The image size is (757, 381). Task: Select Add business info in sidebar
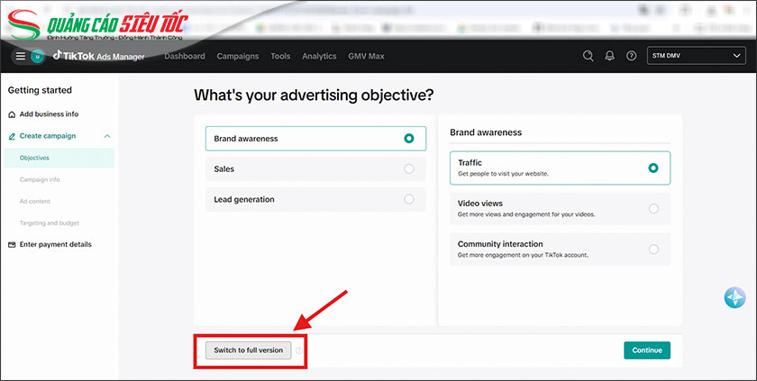[48, 114]
